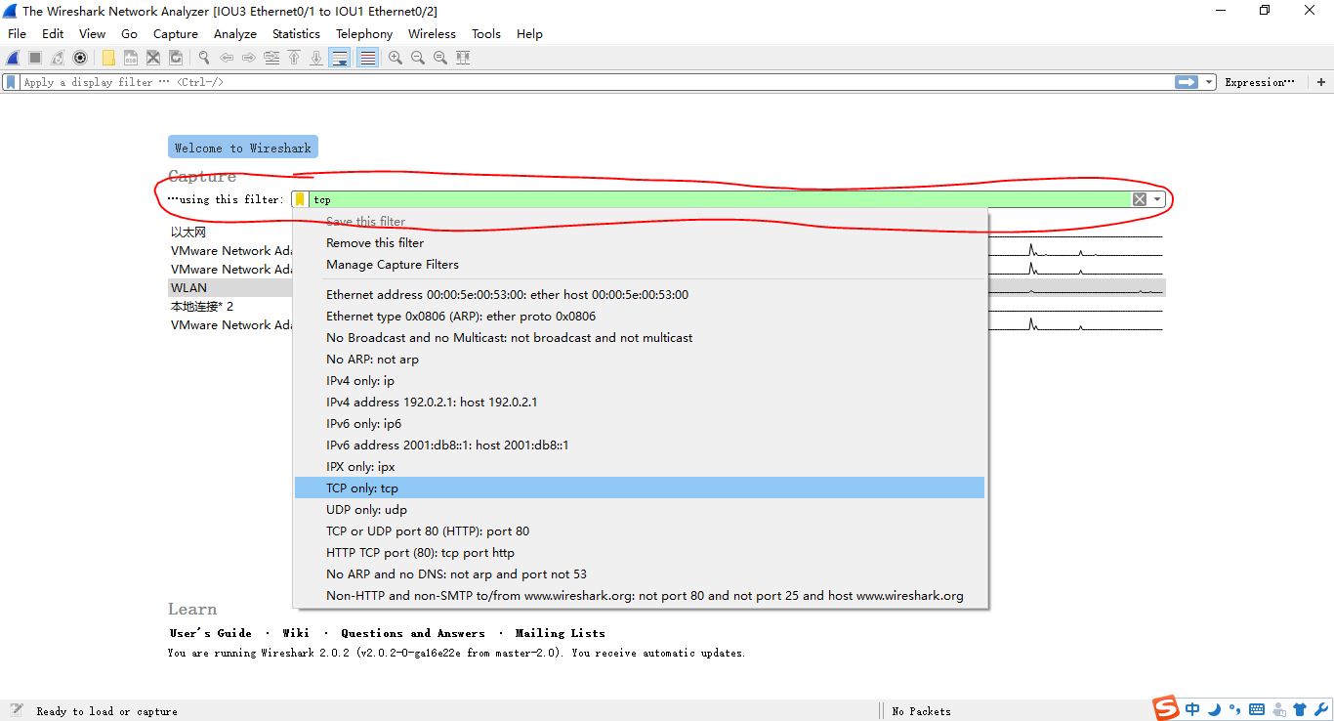This screenshot has width=1334, height=721.
Task: Open the User's Guide link
Action: point(210,633)
